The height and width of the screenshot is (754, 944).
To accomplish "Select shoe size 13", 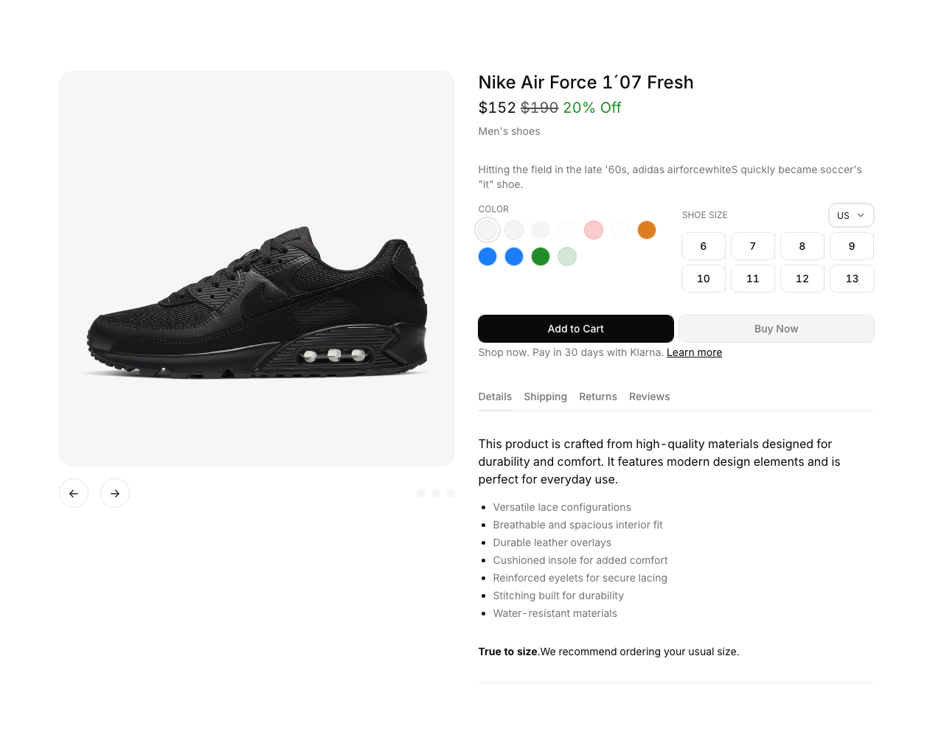I will 851,279.
